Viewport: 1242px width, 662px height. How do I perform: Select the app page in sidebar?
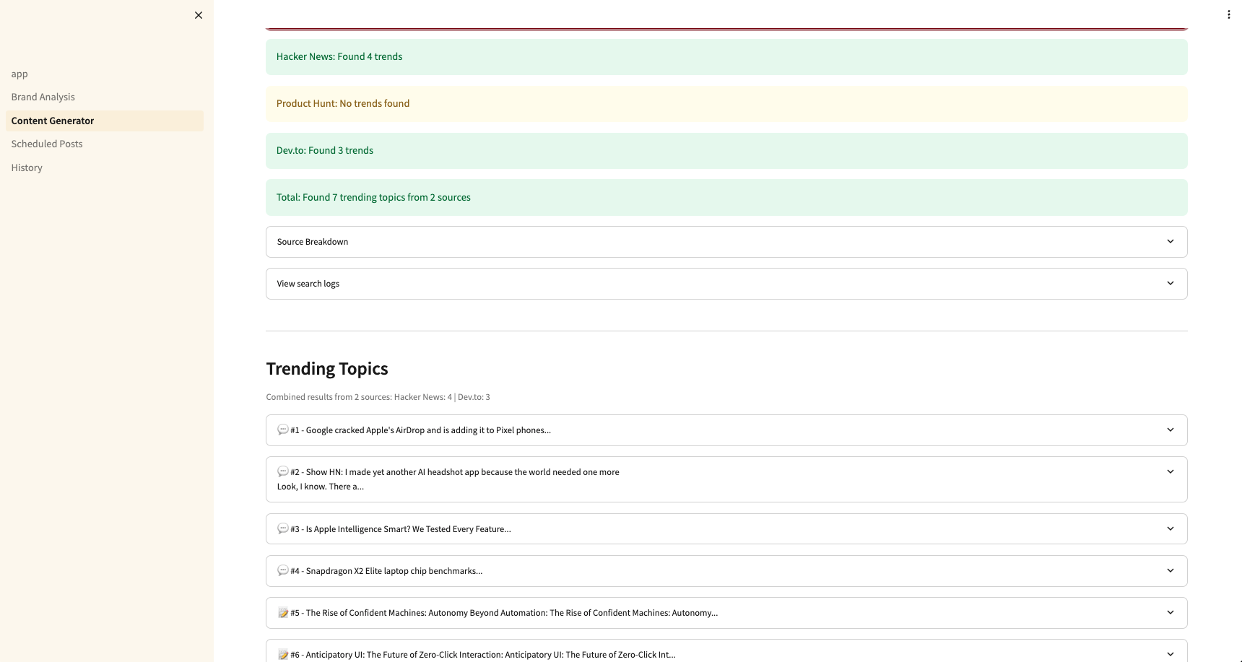click(19, 74)
